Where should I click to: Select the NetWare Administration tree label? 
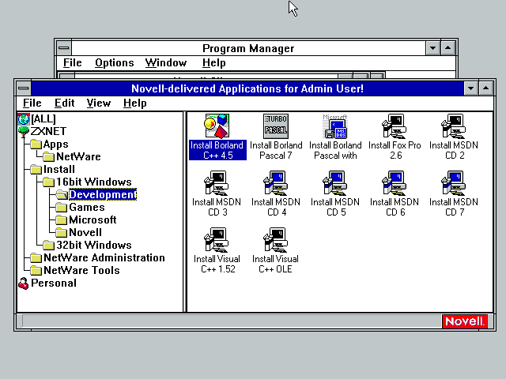[x=104, y=258]
